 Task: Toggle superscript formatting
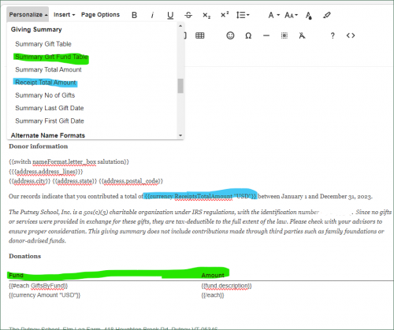pos(225,15)
